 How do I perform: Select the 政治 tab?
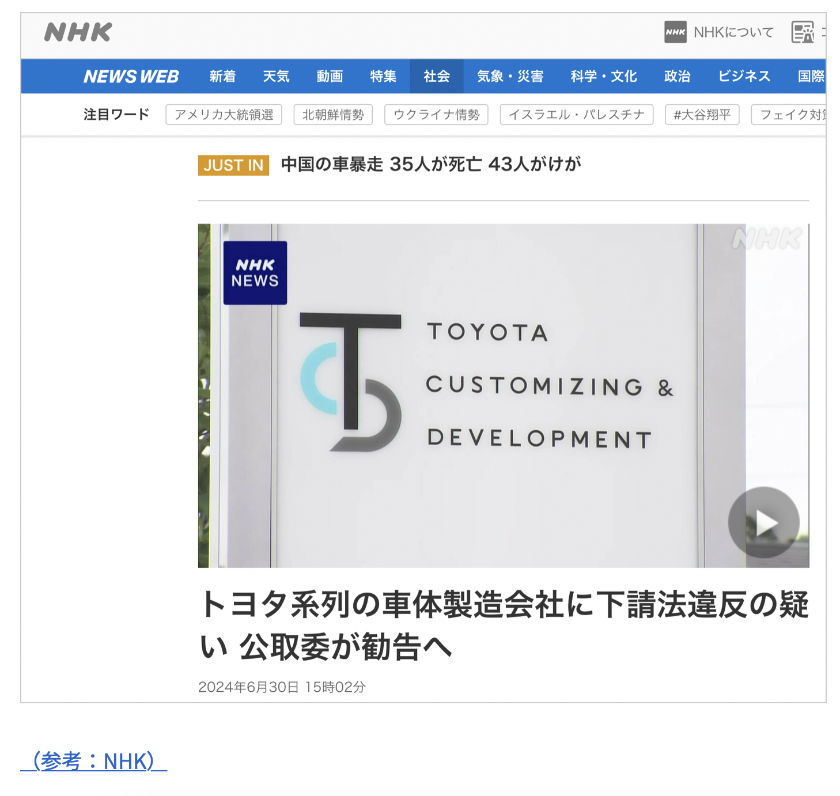pyautogui.click(x=678, y=76)
